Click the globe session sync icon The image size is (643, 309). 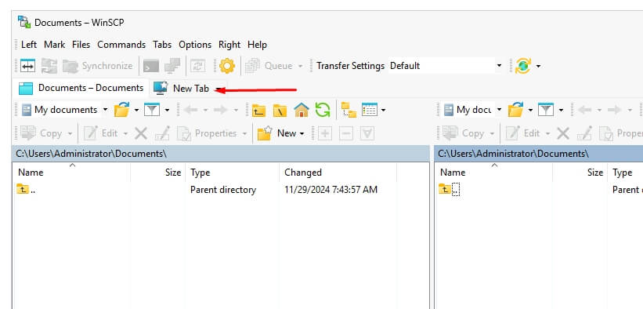pyautogui.click(x=523, y=66)
